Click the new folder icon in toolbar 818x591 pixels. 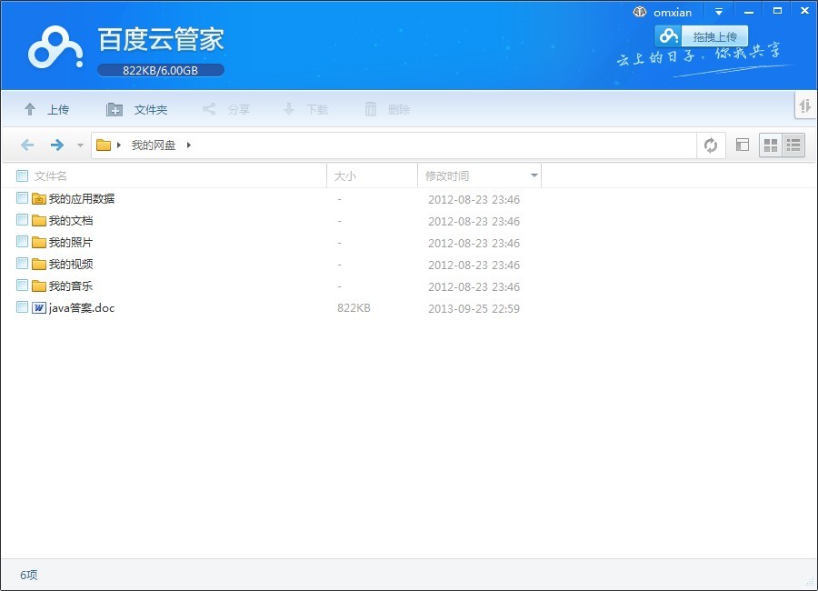(115, 109)
